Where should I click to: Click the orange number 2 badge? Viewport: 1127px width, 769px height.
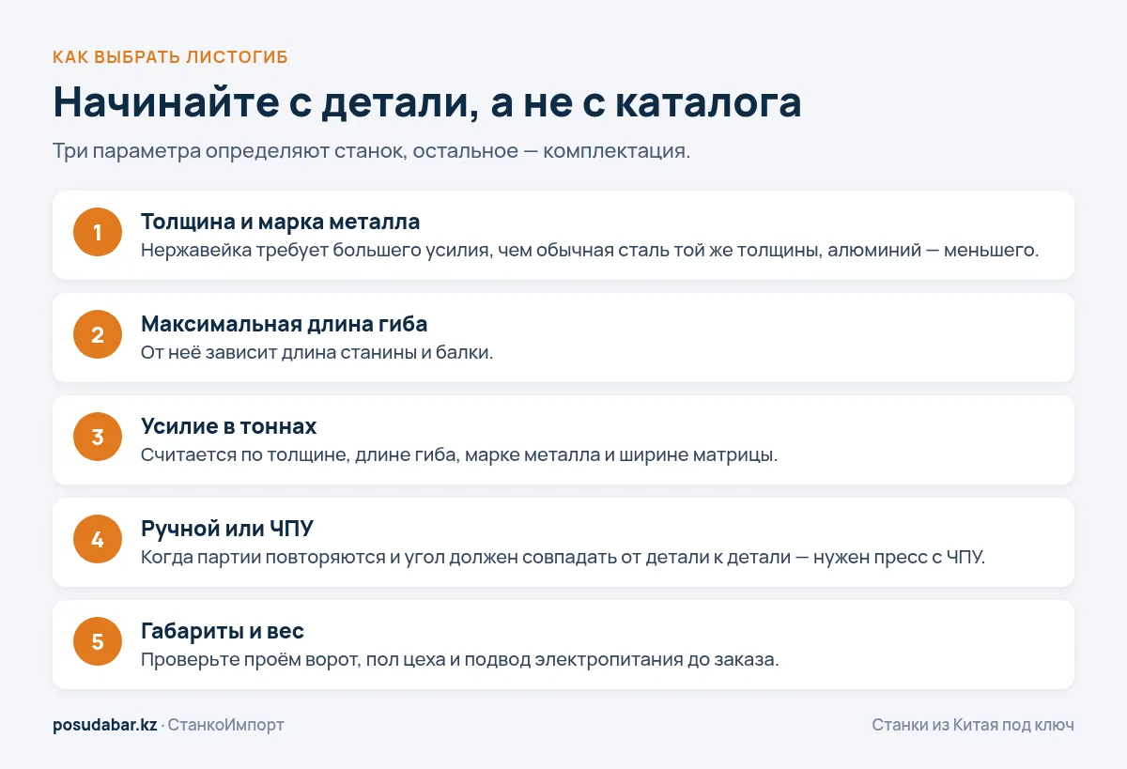click(98, 335)
